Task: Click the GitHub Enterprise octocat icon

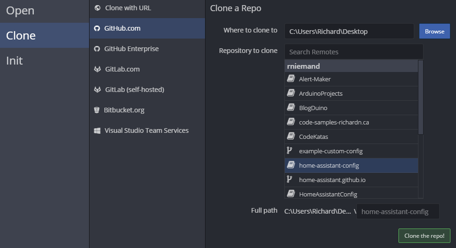Action: click(97, 49)
